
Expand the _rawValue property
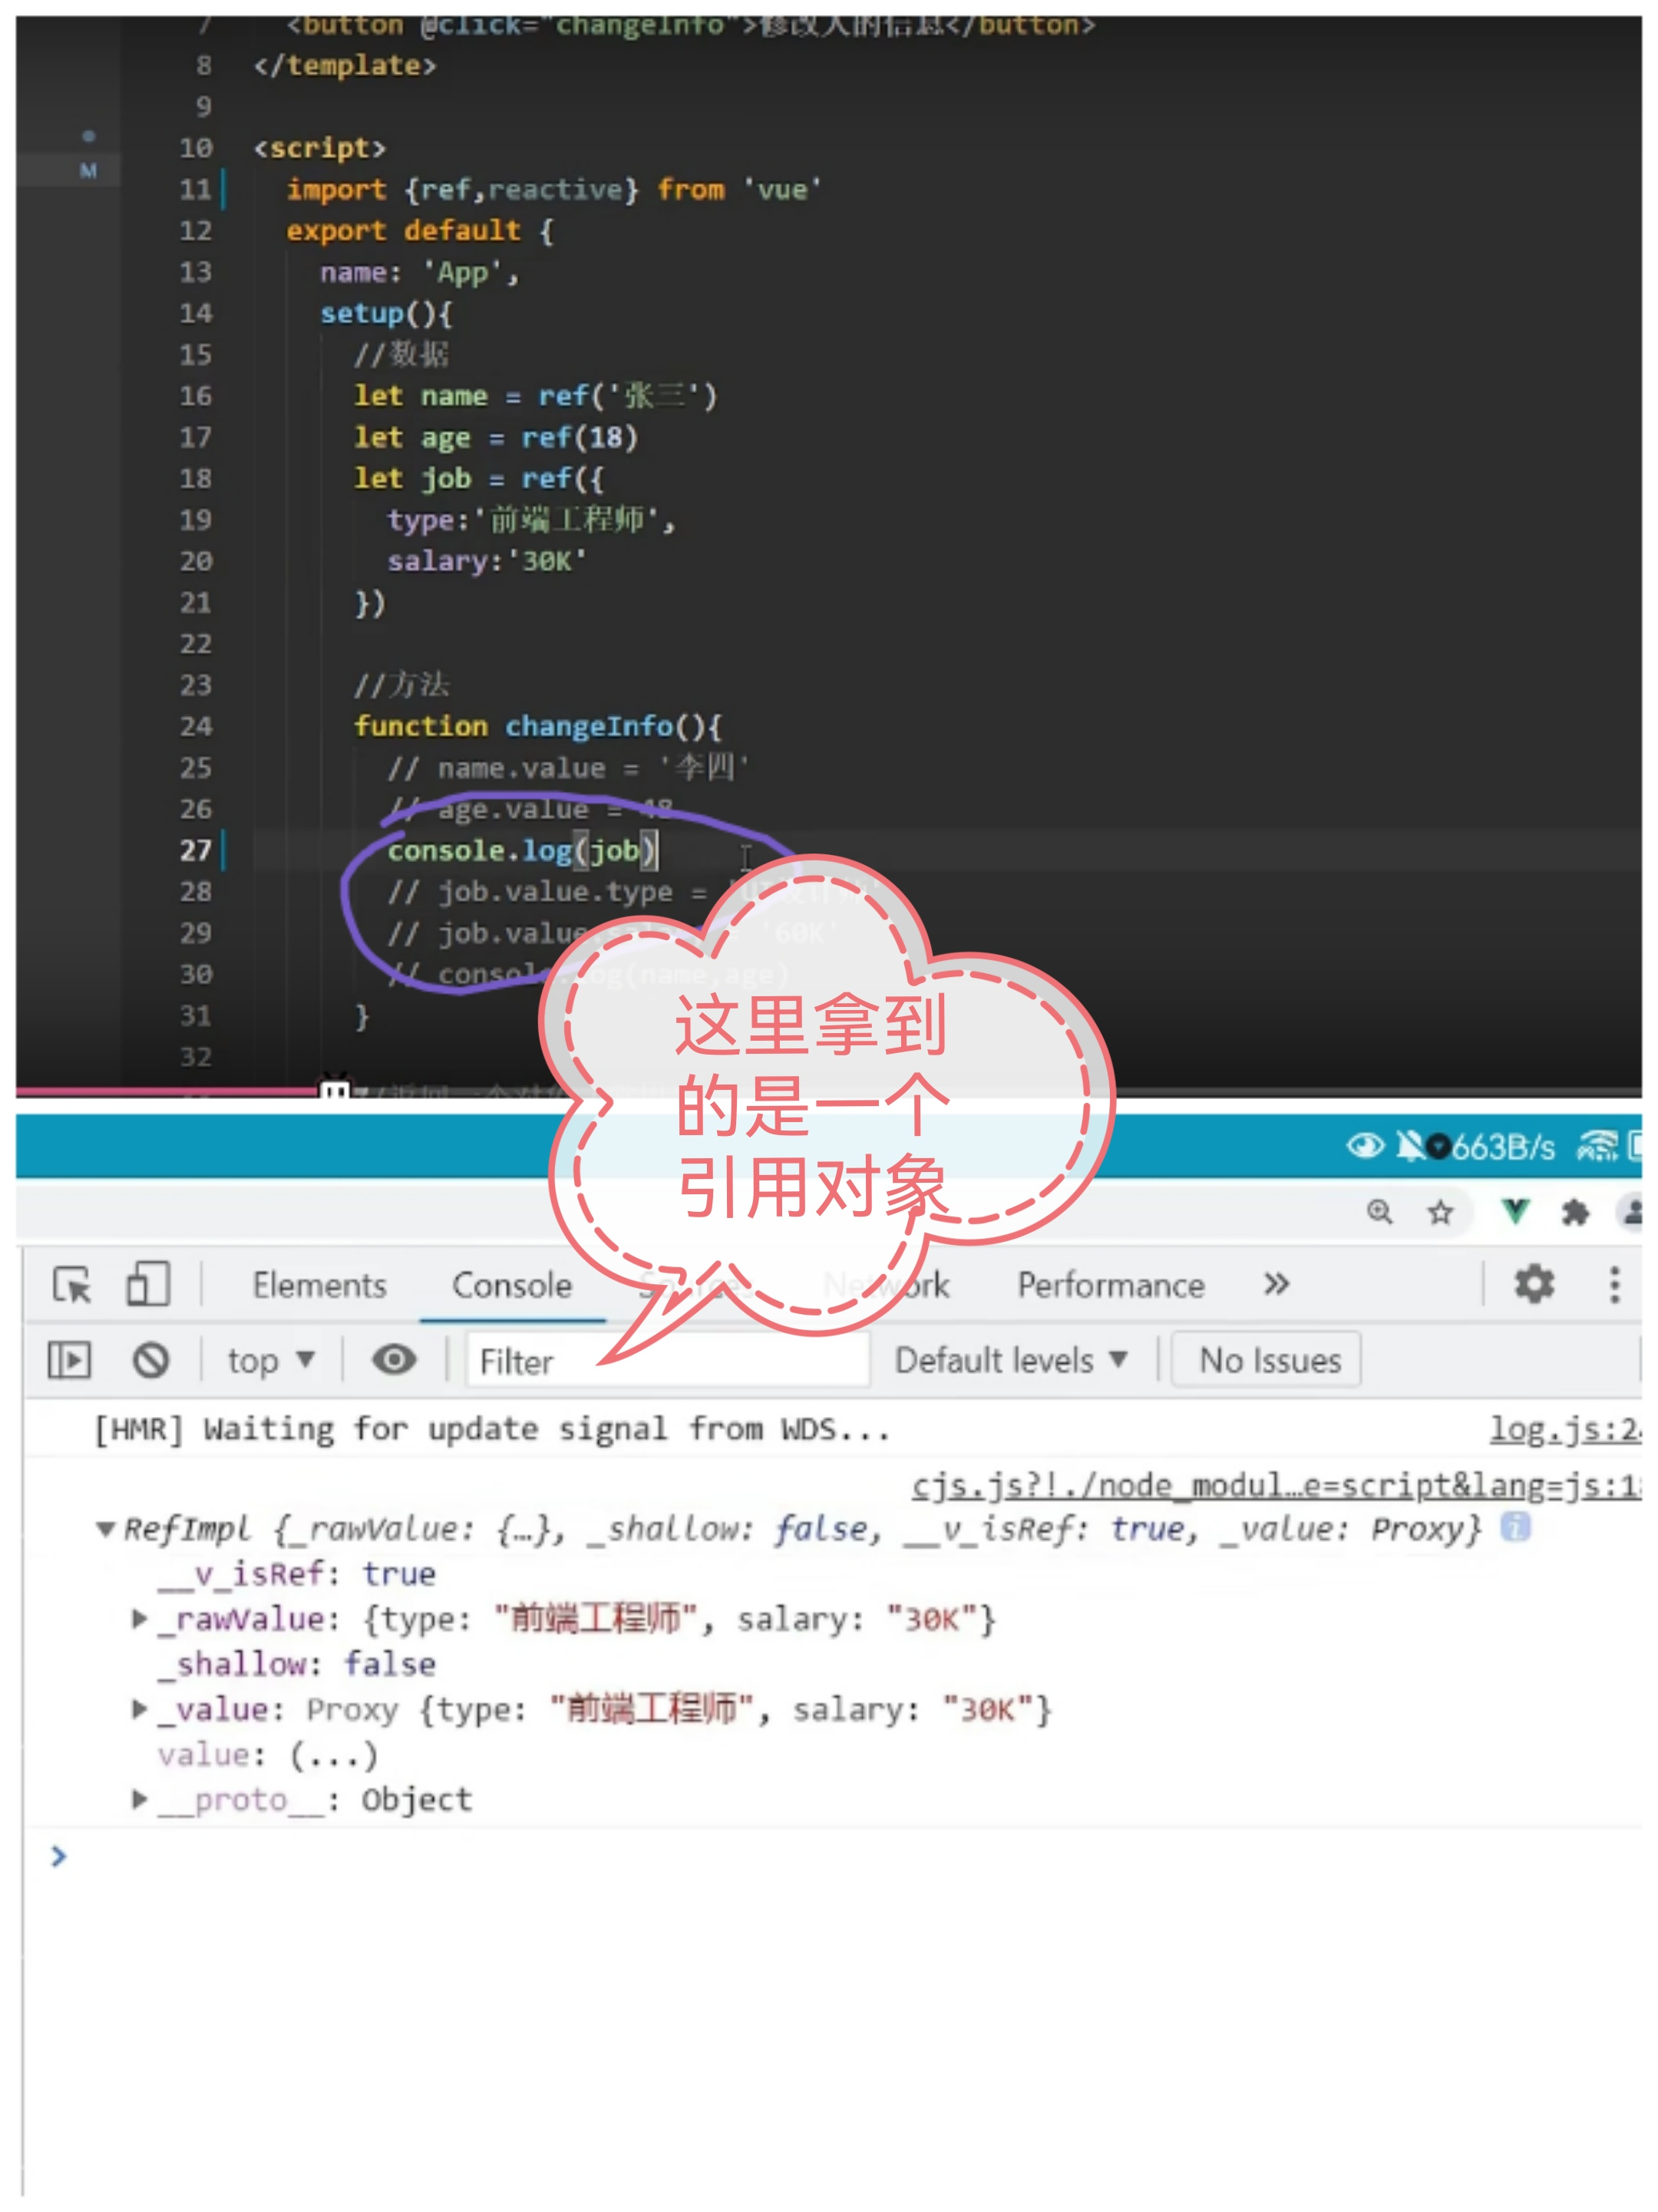pyautogui.click(x=140, y=1619)
